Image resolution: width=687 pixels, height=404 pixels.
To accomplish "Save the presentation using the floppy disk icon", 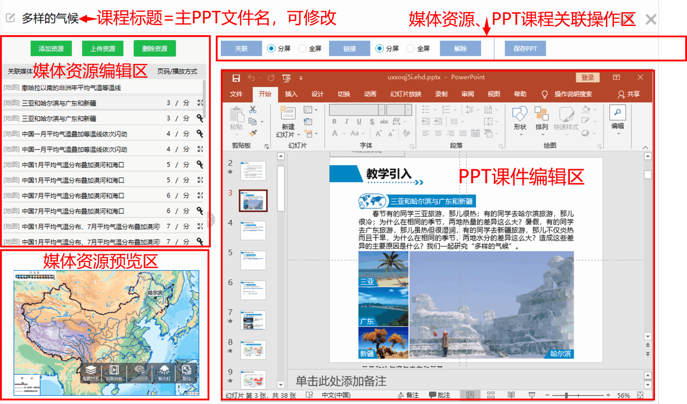I will tap(236, 78).
